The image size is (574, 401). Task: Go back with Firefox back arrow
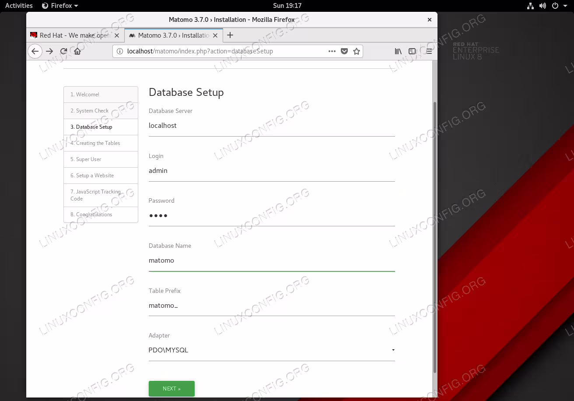pos(35,51)
